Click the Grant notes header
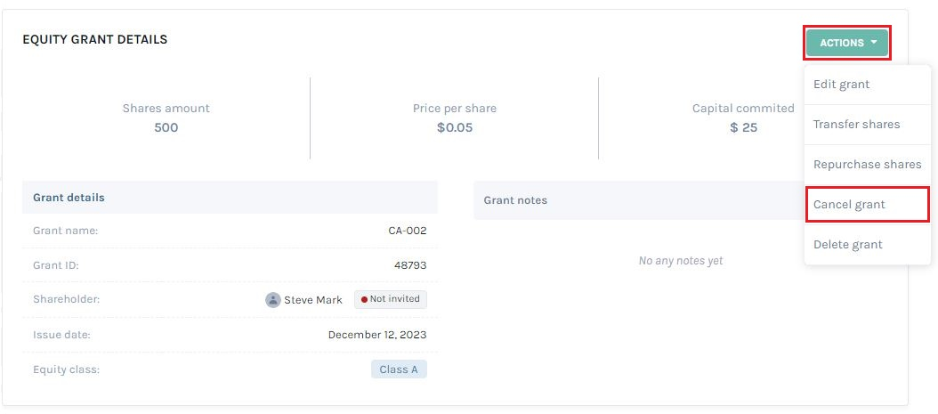 coord(515,200)
